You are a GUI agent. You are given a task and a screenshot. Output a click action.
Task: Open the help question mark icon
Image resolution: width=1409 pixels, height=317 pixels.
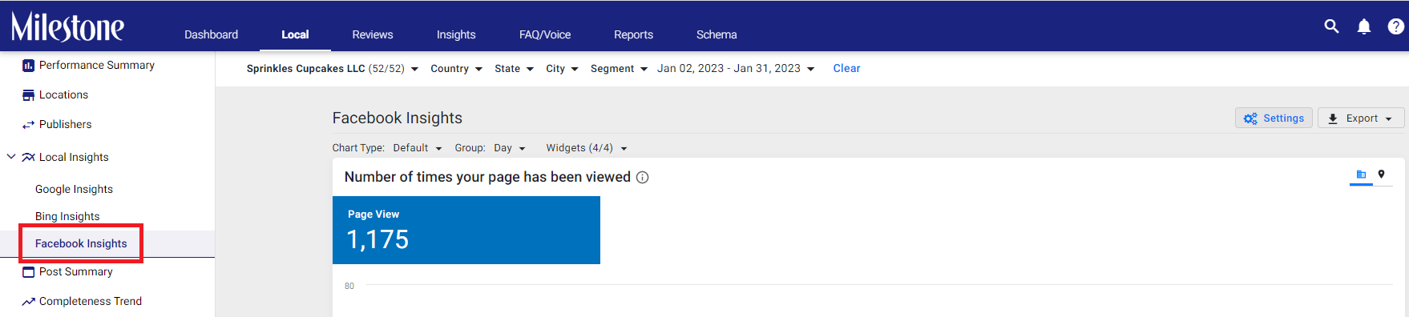coord(1395,26)
